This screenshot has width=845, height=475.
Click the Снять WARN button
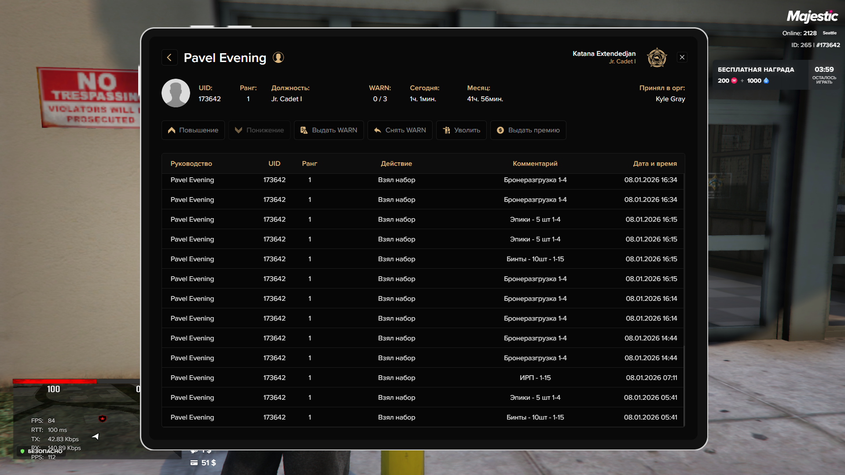pyautogui.click(x=400, y=130)
